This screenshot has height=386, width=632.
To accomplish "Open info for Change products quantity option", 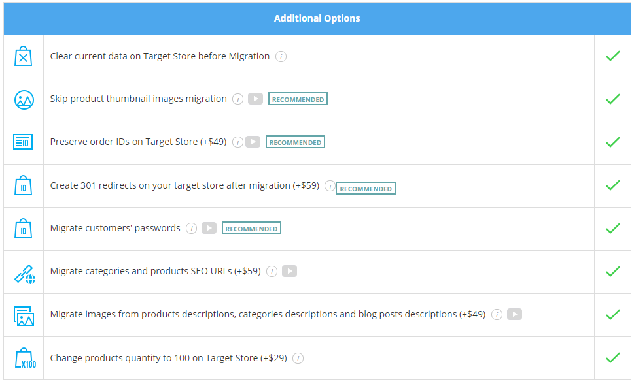I will pyautogui.click(x=298, y=358).
